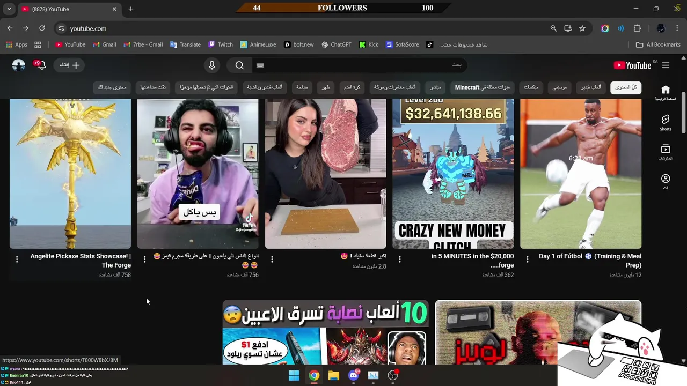This screenshot has width=687, height=386.
Task: Open the Day 1 of Fútbol short thumbnail
Action: click(x=581, y=174)
